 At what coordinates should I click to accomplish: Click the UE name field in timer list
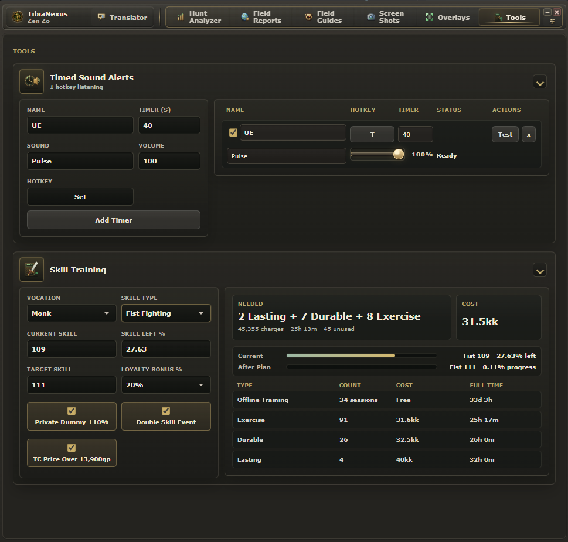tap(292, 132)
